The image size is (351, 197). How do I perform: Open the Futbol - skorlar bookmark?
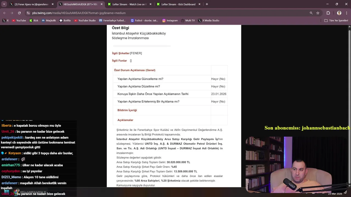[x=145, y=21]
